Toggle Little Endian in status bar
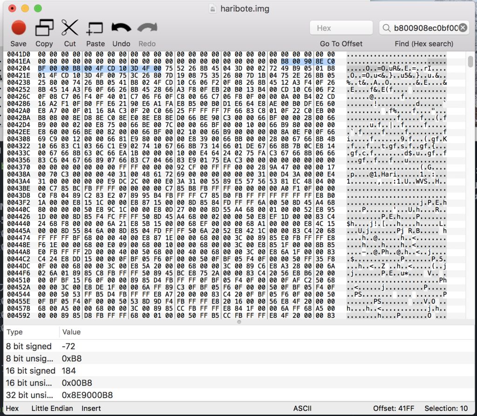 (52, 408)
